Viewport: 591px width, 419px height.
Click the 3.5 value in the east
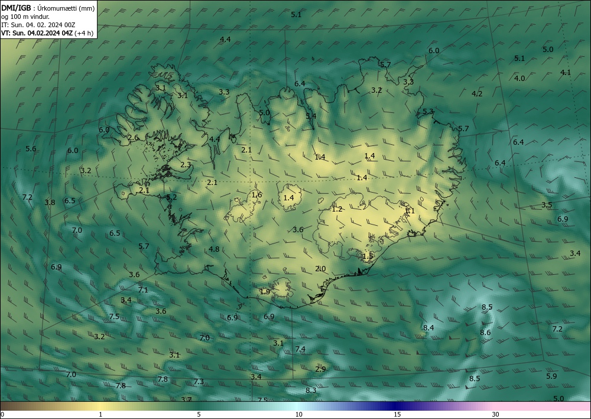(x=547, y=205)
